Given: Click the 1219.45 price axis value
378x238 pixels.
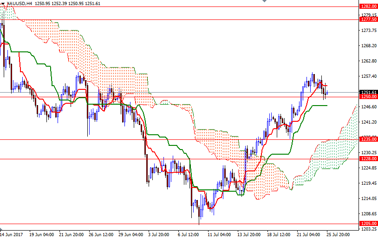Looking at the screenshot, I should pyautogui.click(x=369, y=183).
